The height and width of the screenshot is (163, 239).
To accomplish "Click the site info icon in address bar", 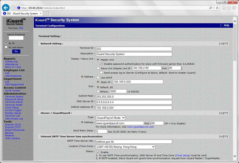I will click(19, 8).
